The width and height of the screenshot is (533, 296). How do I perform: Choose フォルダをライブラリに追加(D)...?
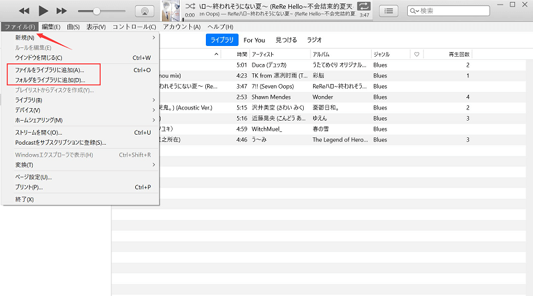(x=80, y=80)
